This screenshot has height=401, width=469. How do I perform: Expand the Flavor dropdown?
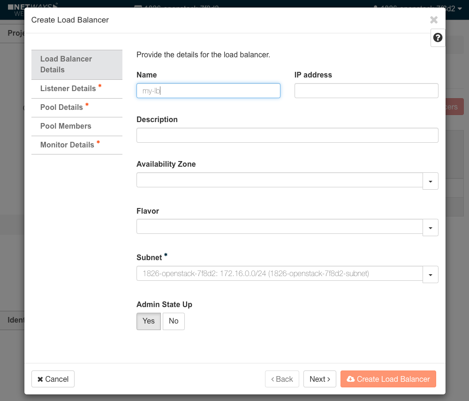pos(430,227)
